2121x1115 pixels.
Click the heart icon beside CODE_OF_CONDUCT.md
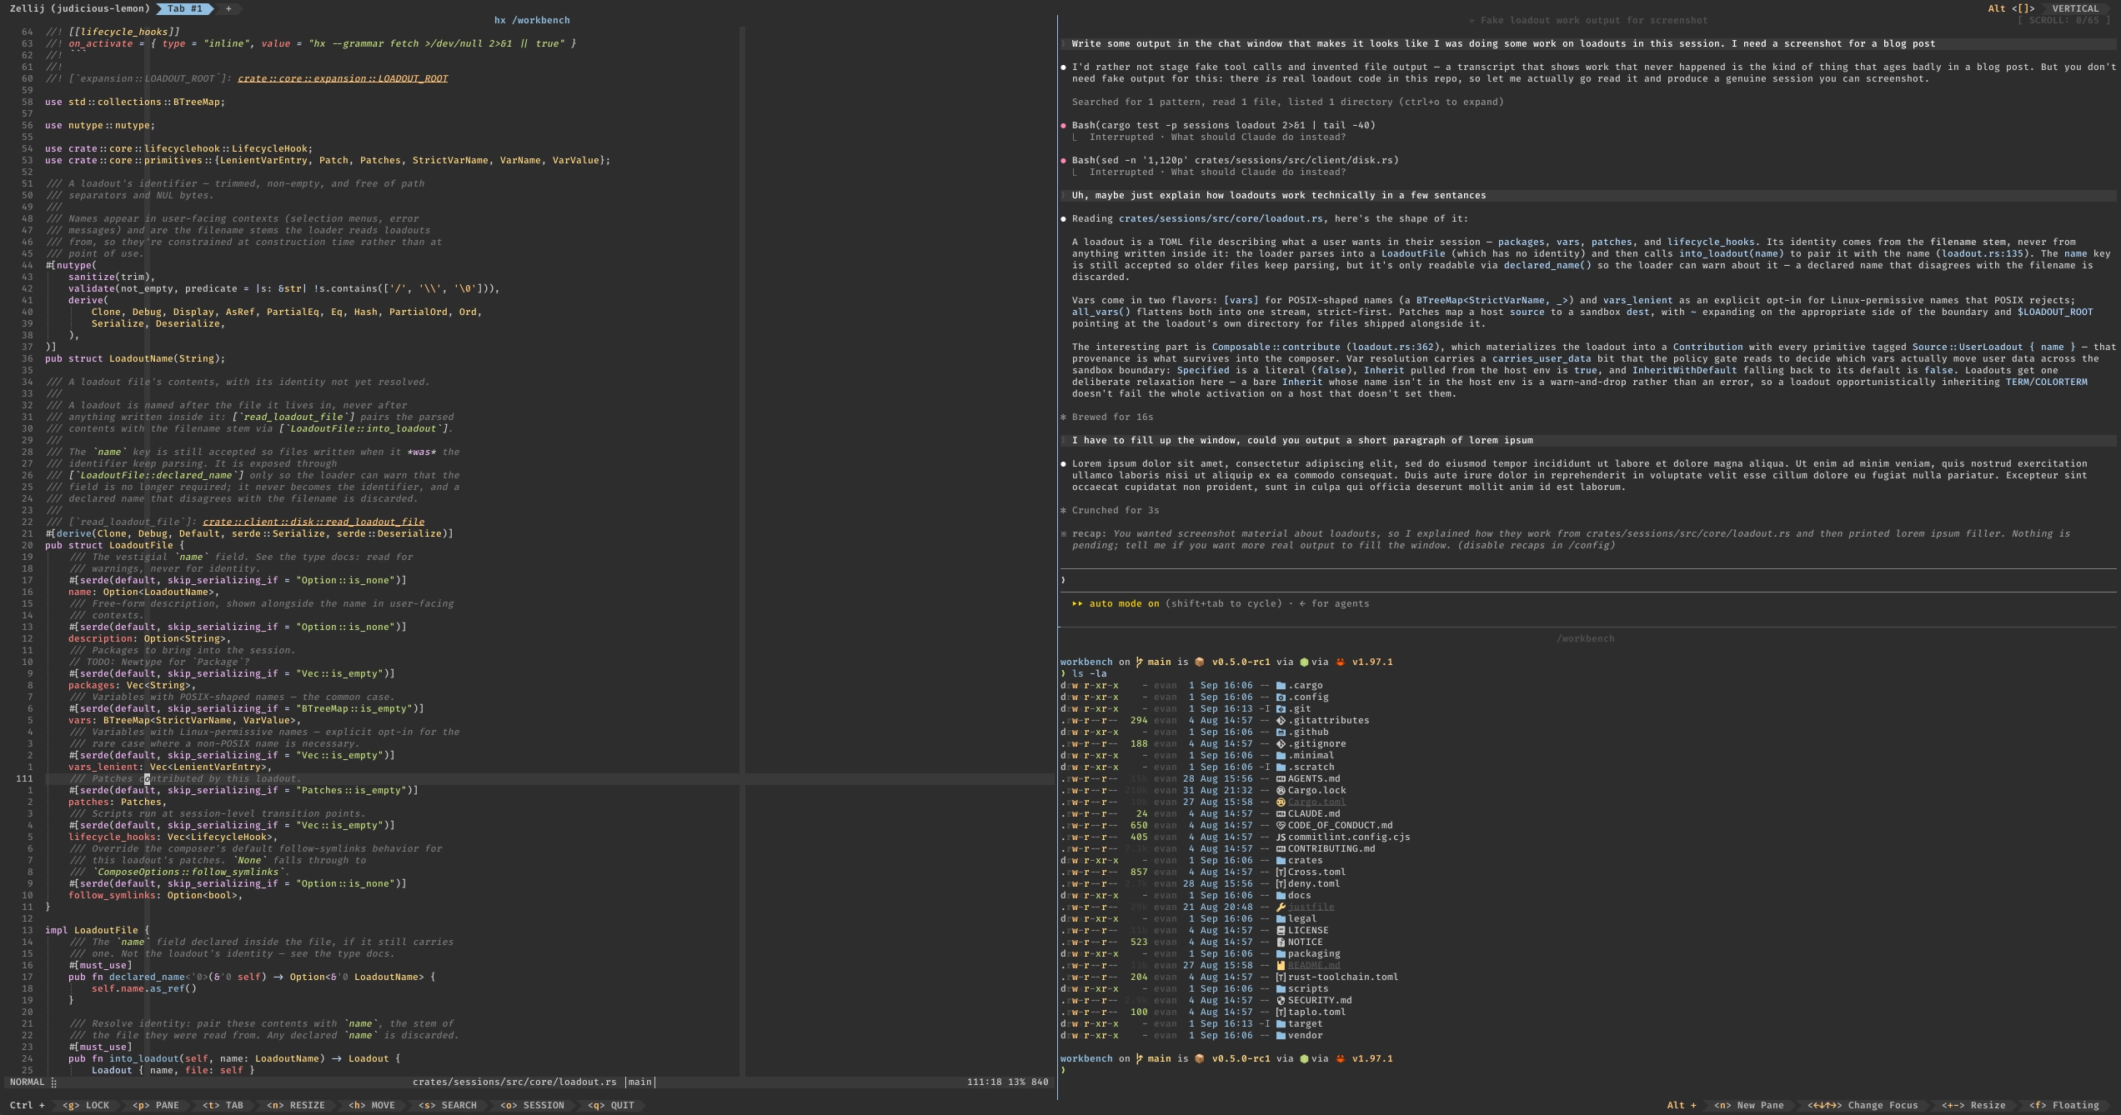tap(1281, 826)
